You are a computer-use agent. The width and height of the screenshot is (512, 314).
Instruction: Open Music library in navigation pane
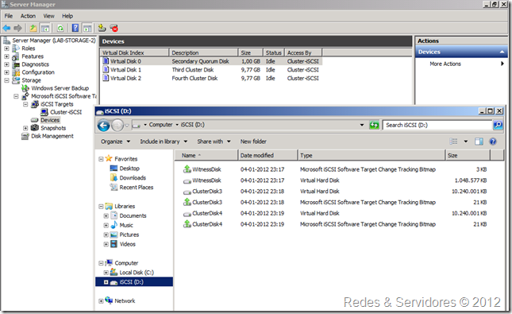point(126,225)
